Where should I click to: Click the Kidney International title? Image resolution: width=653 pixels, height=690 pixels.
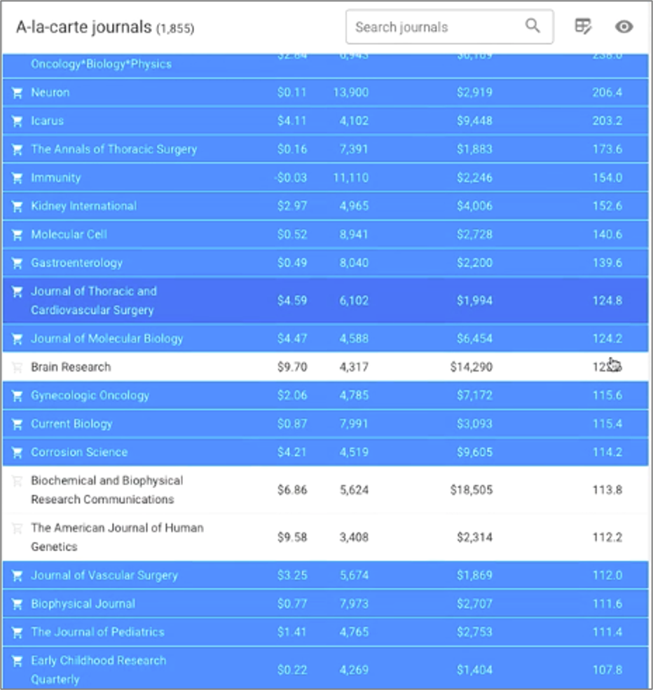[83, 206]
